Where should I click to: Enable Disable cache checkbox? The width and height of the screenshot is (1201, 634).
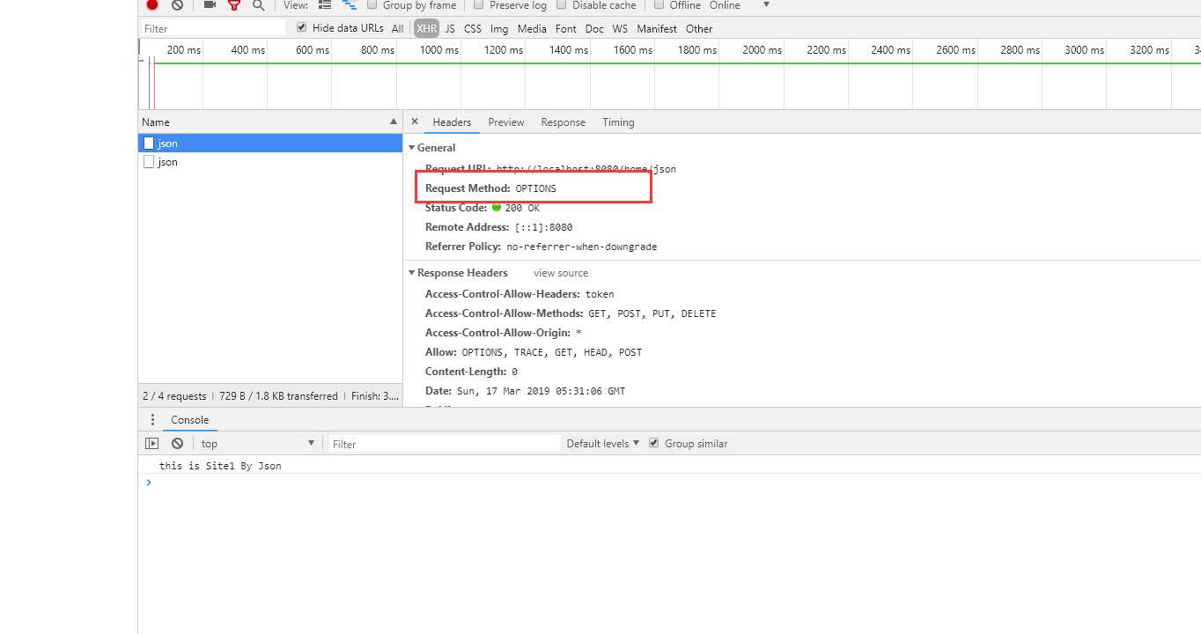pos(562,4)
